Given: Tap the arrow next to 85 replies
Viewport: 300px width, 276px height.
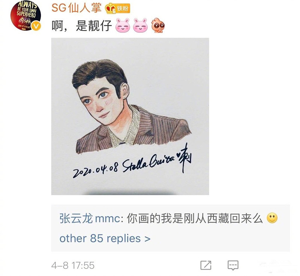Looking at the screenshot, I should tap(147, 239).
